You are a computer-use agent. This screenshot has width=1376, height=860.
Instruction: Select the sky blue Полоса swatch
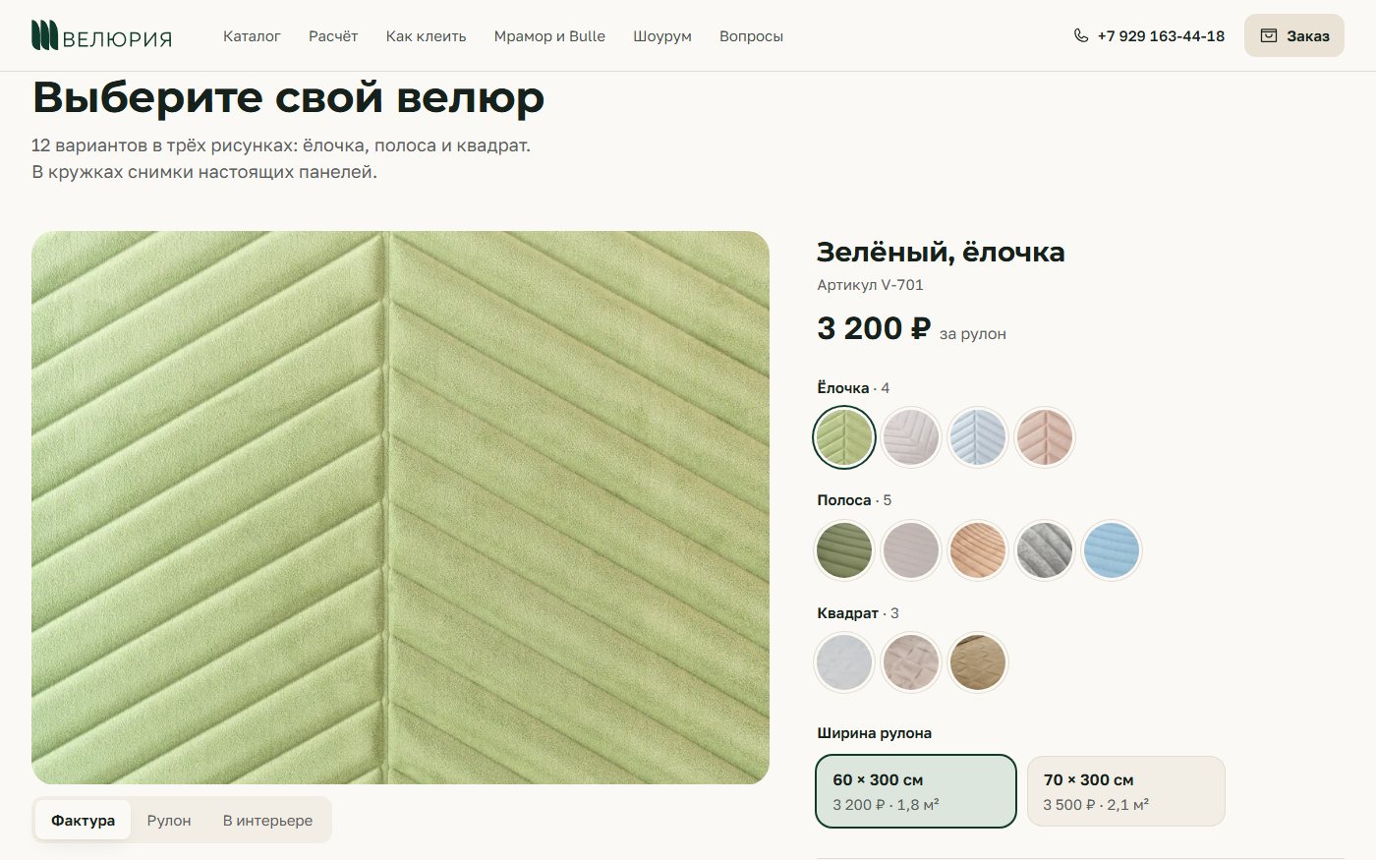tap(1112, 549)
